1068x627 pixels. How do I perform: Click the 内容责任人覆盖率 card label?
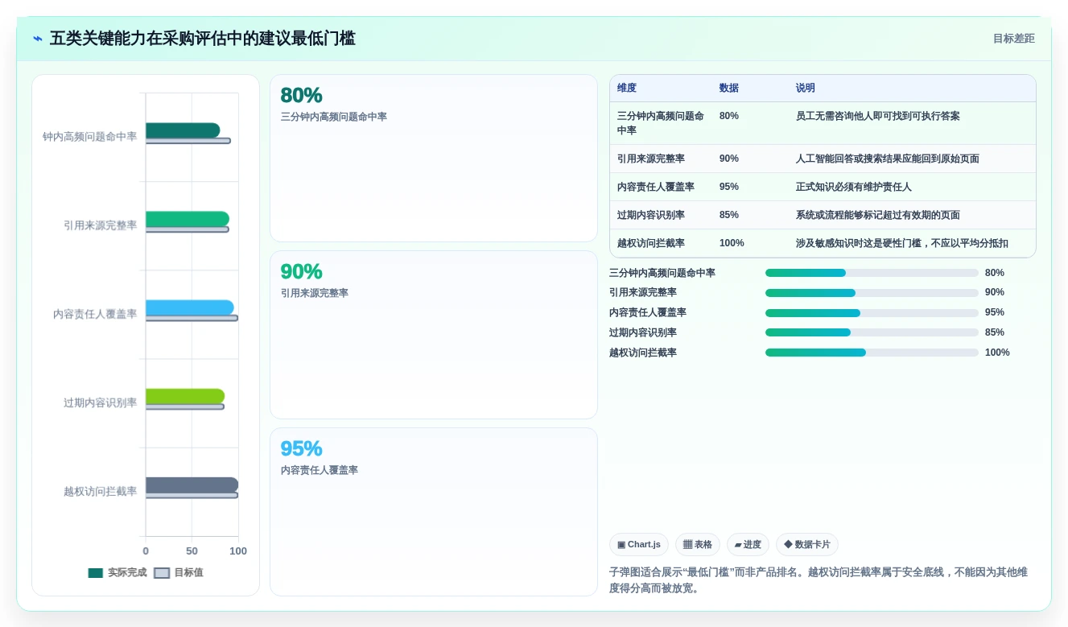(320, 470)
